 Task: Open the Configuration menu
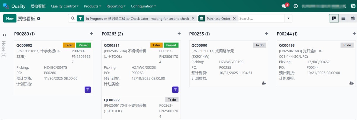(x=143, y=6)
